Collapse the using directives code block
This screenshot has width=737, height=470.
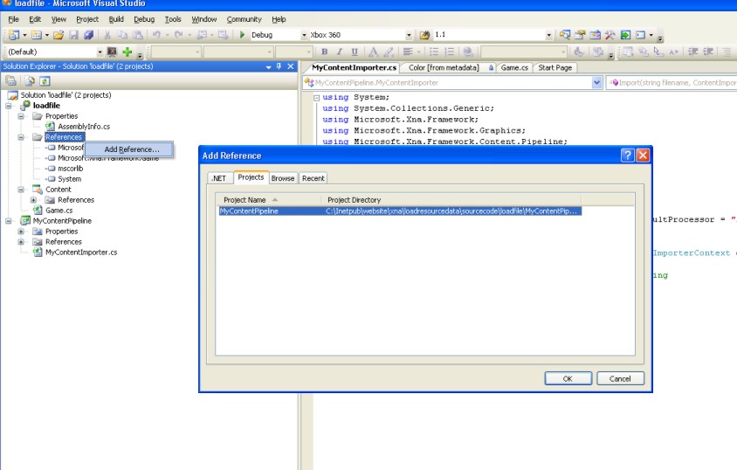(316, 98)
